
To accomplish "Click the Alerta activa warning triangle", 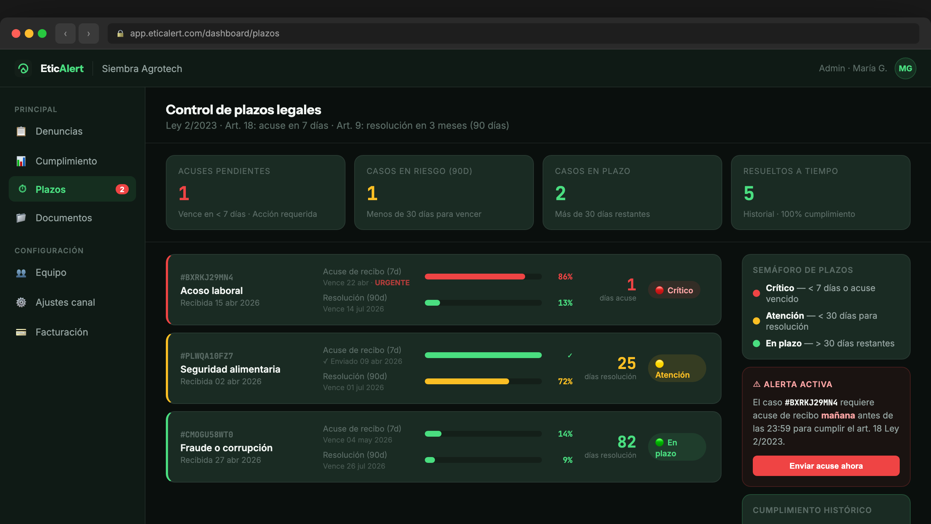I will click(x=757, y=384).
